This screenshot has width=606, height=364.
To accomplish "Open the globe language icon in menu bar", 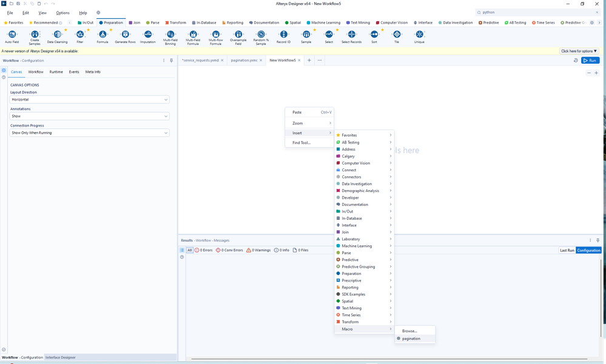I will click(x=98, y=13).
